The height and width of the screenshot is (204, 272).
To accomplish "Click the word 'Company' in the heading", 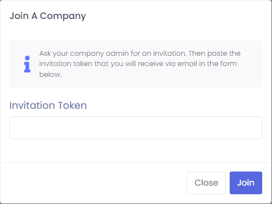I will click(63, 16).
